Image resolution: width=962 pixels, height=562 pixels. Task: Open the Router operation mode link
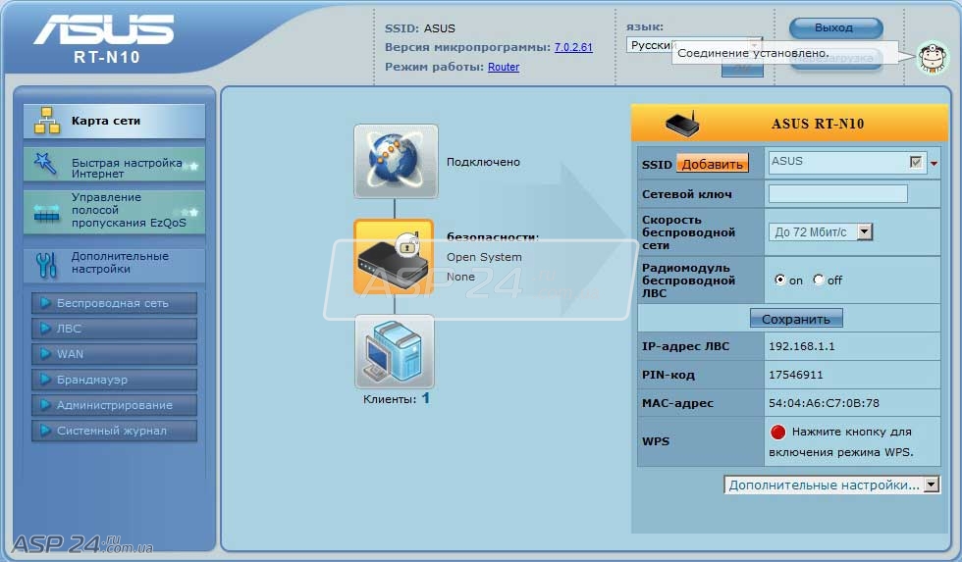[503, 67]
